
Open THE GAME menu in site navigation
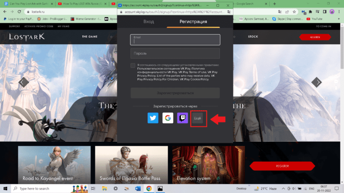90,37
